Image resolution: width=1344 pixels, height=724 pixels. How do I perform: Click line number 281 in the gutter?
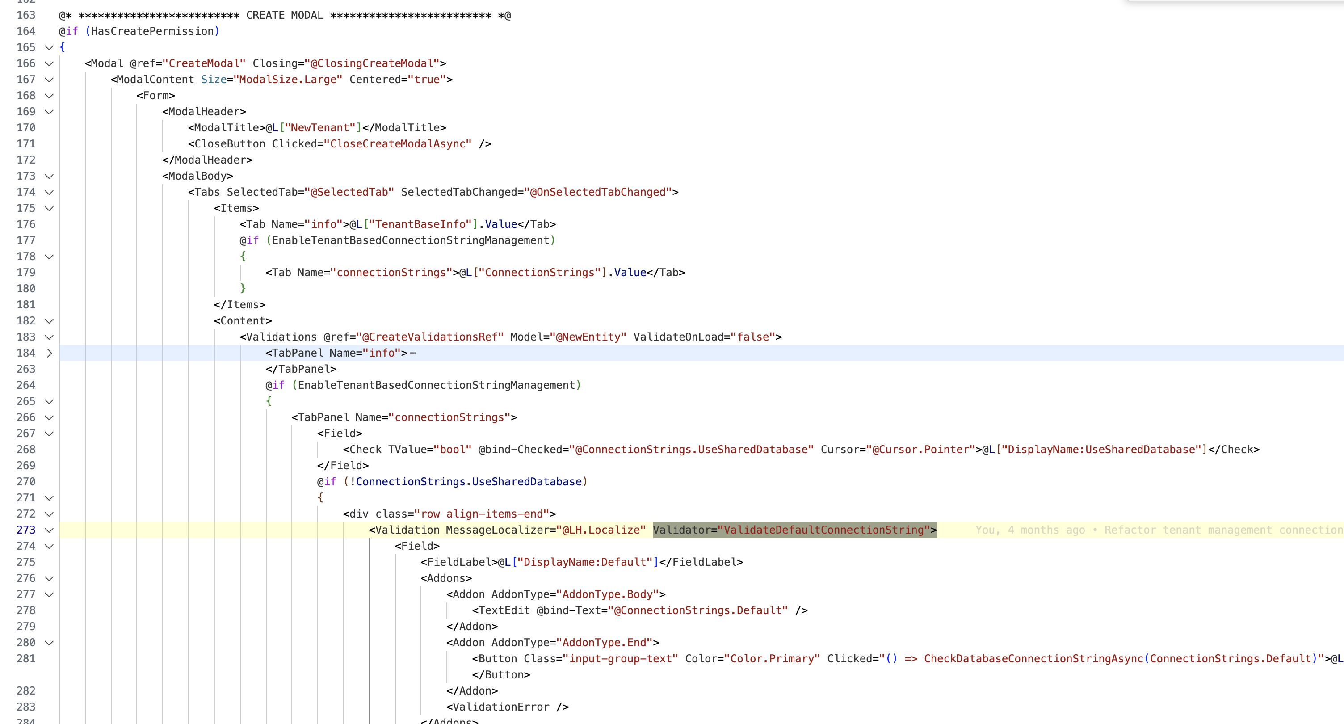(25, 659)
